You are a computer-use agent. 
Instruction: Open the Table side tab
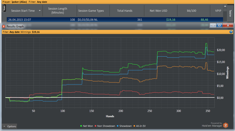coord(230,13)
